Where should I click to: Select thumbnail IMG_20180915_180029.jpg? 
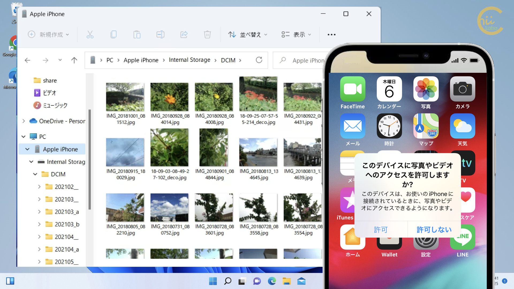125,152
